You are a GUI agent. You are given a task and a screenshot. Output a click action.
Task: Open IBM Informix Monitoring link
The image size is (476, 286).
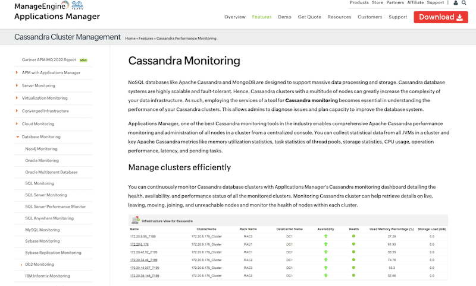(48, 276)
